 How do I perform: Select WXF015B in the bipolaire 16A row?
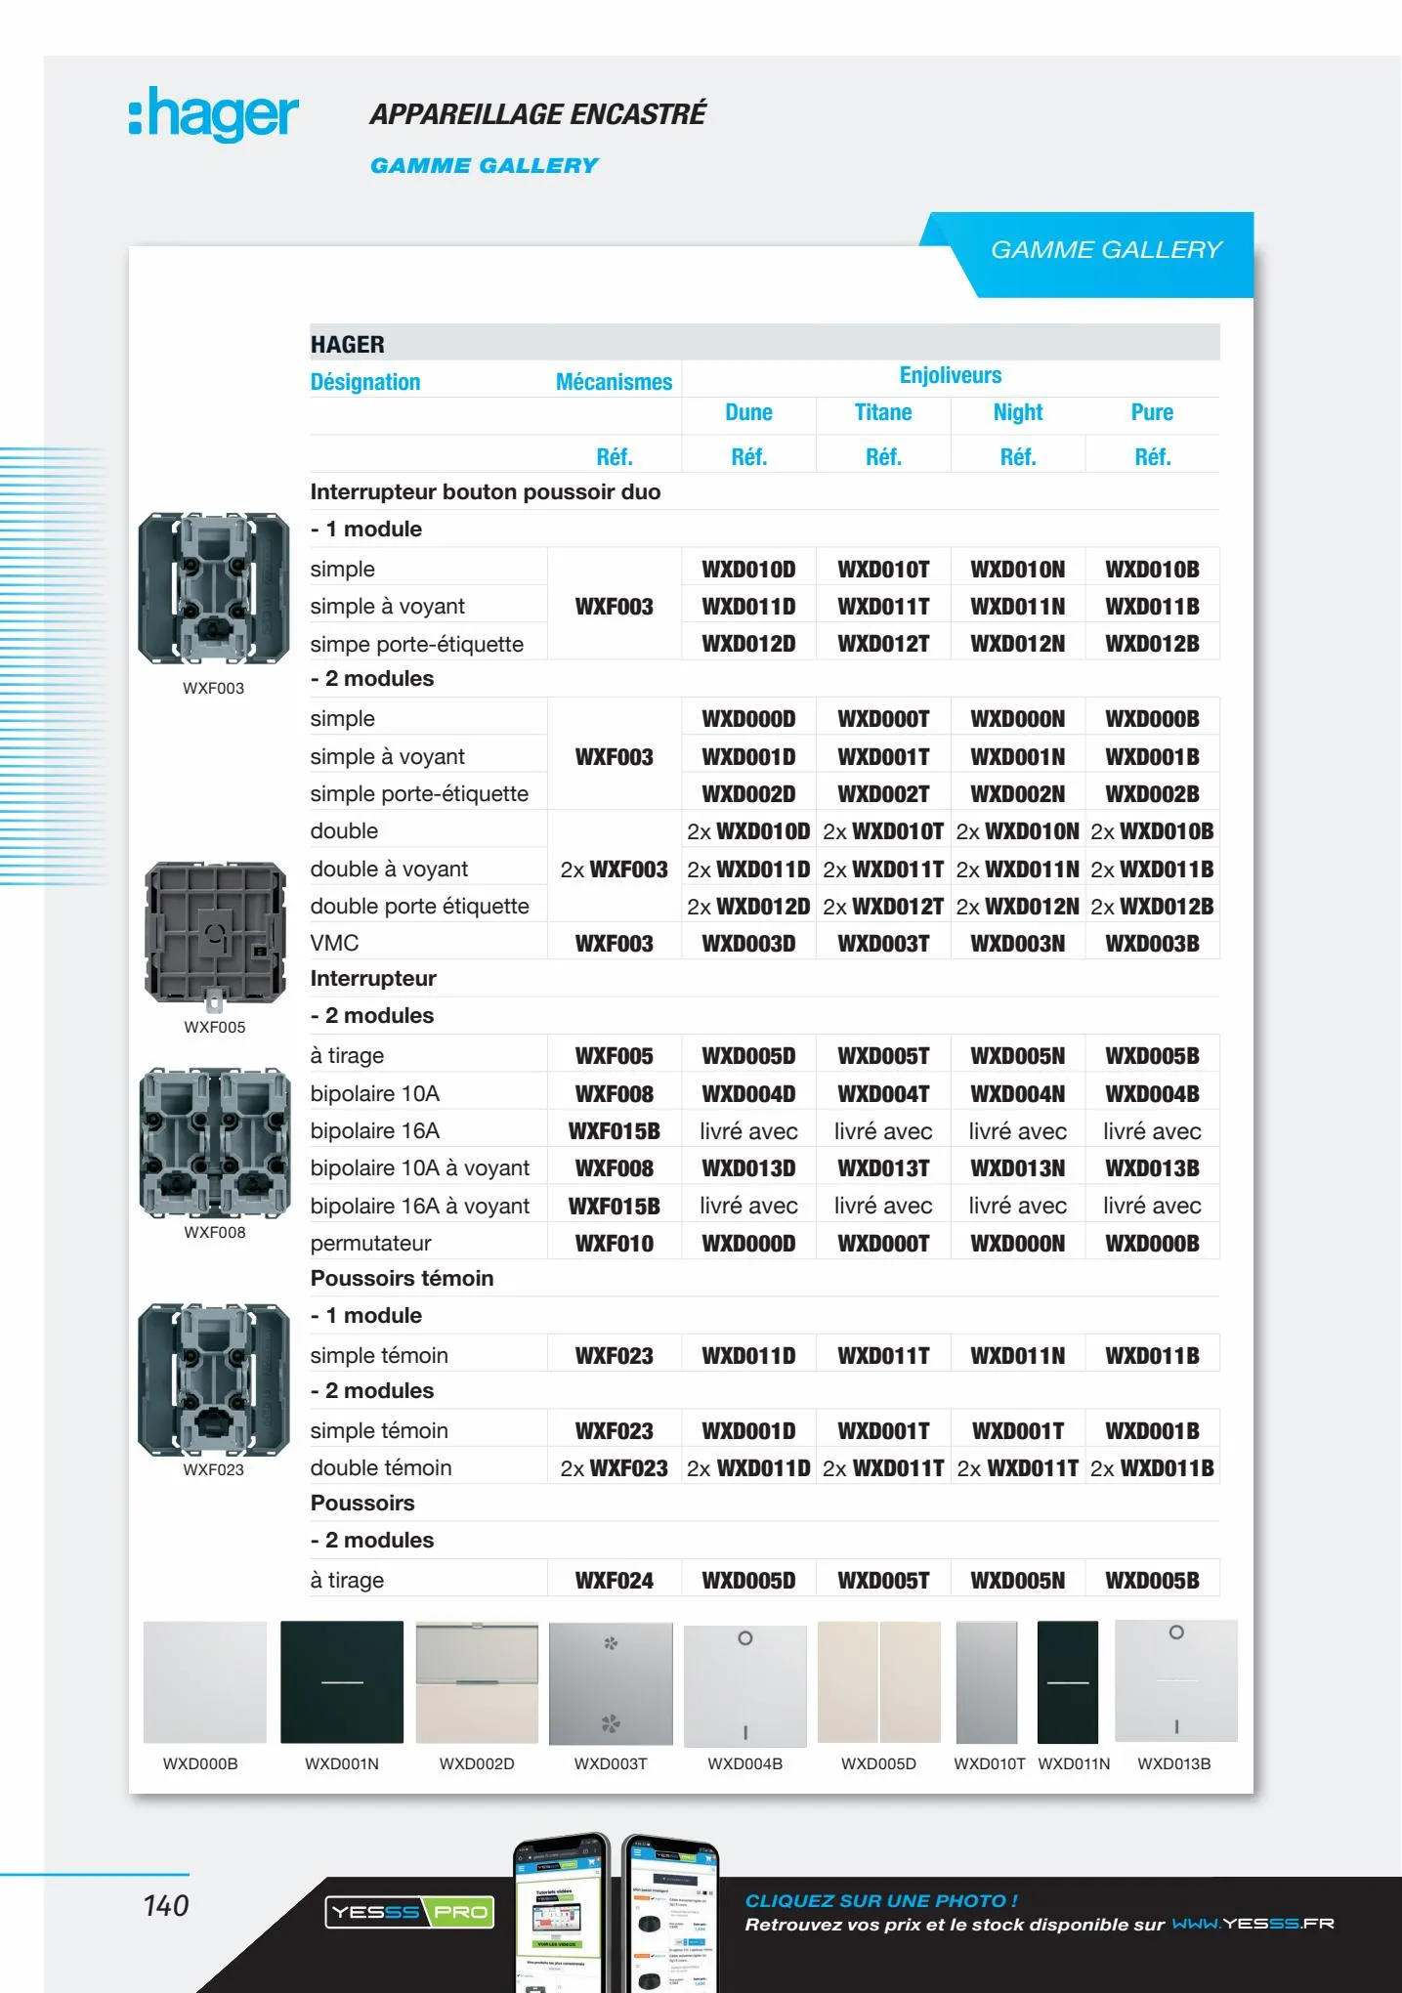pos(614,1131)
